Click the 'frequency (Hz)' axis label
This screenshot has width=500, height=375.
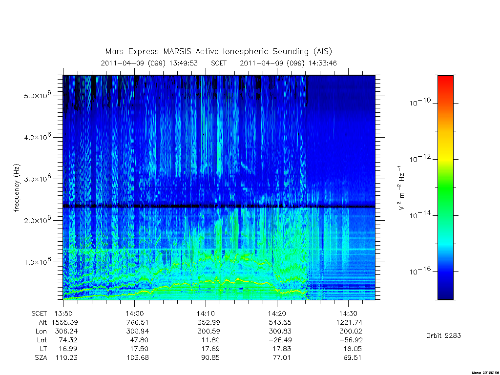pos(17,188)
